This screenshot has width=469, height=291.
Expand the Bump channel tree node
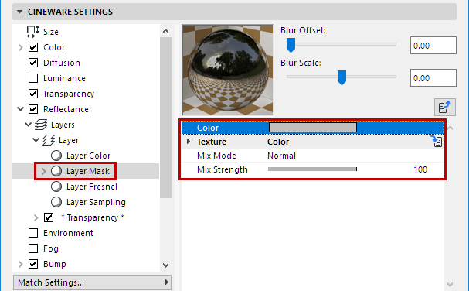click(20, 264)
